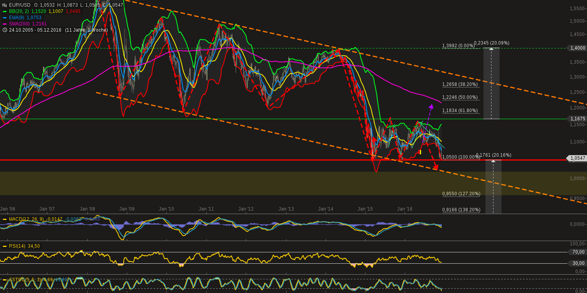Click the EMA value 1,0753
The image size is (587, 293).
pyautogui.click(x=34, y=18)
